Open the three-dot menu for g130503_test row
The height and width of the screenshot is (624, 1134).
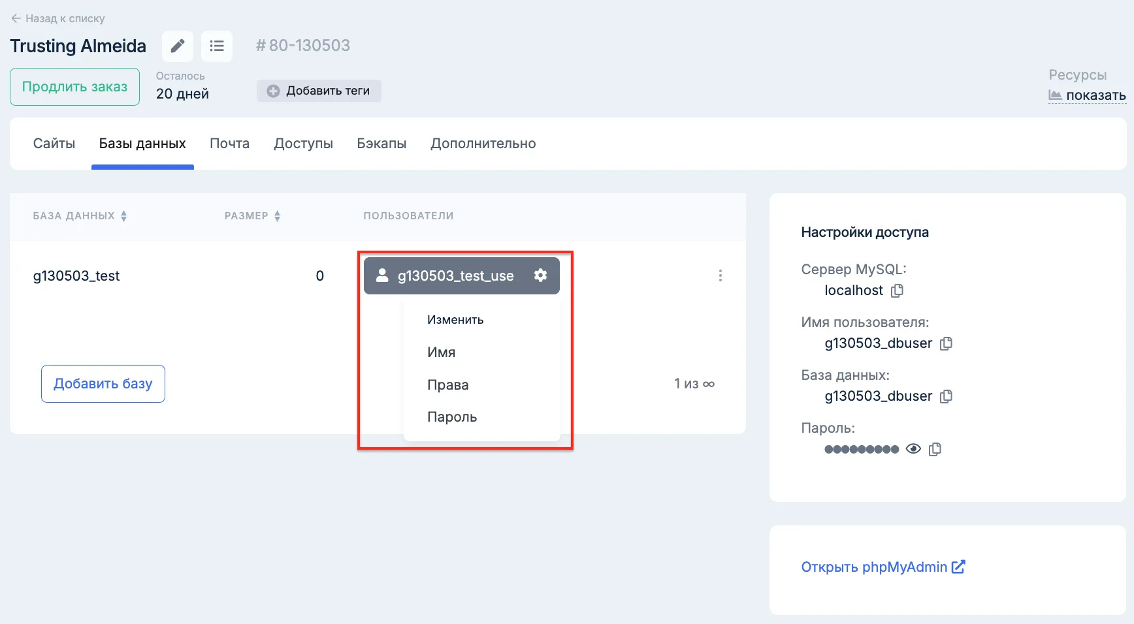pyautogui.click(x=721, y=275)
